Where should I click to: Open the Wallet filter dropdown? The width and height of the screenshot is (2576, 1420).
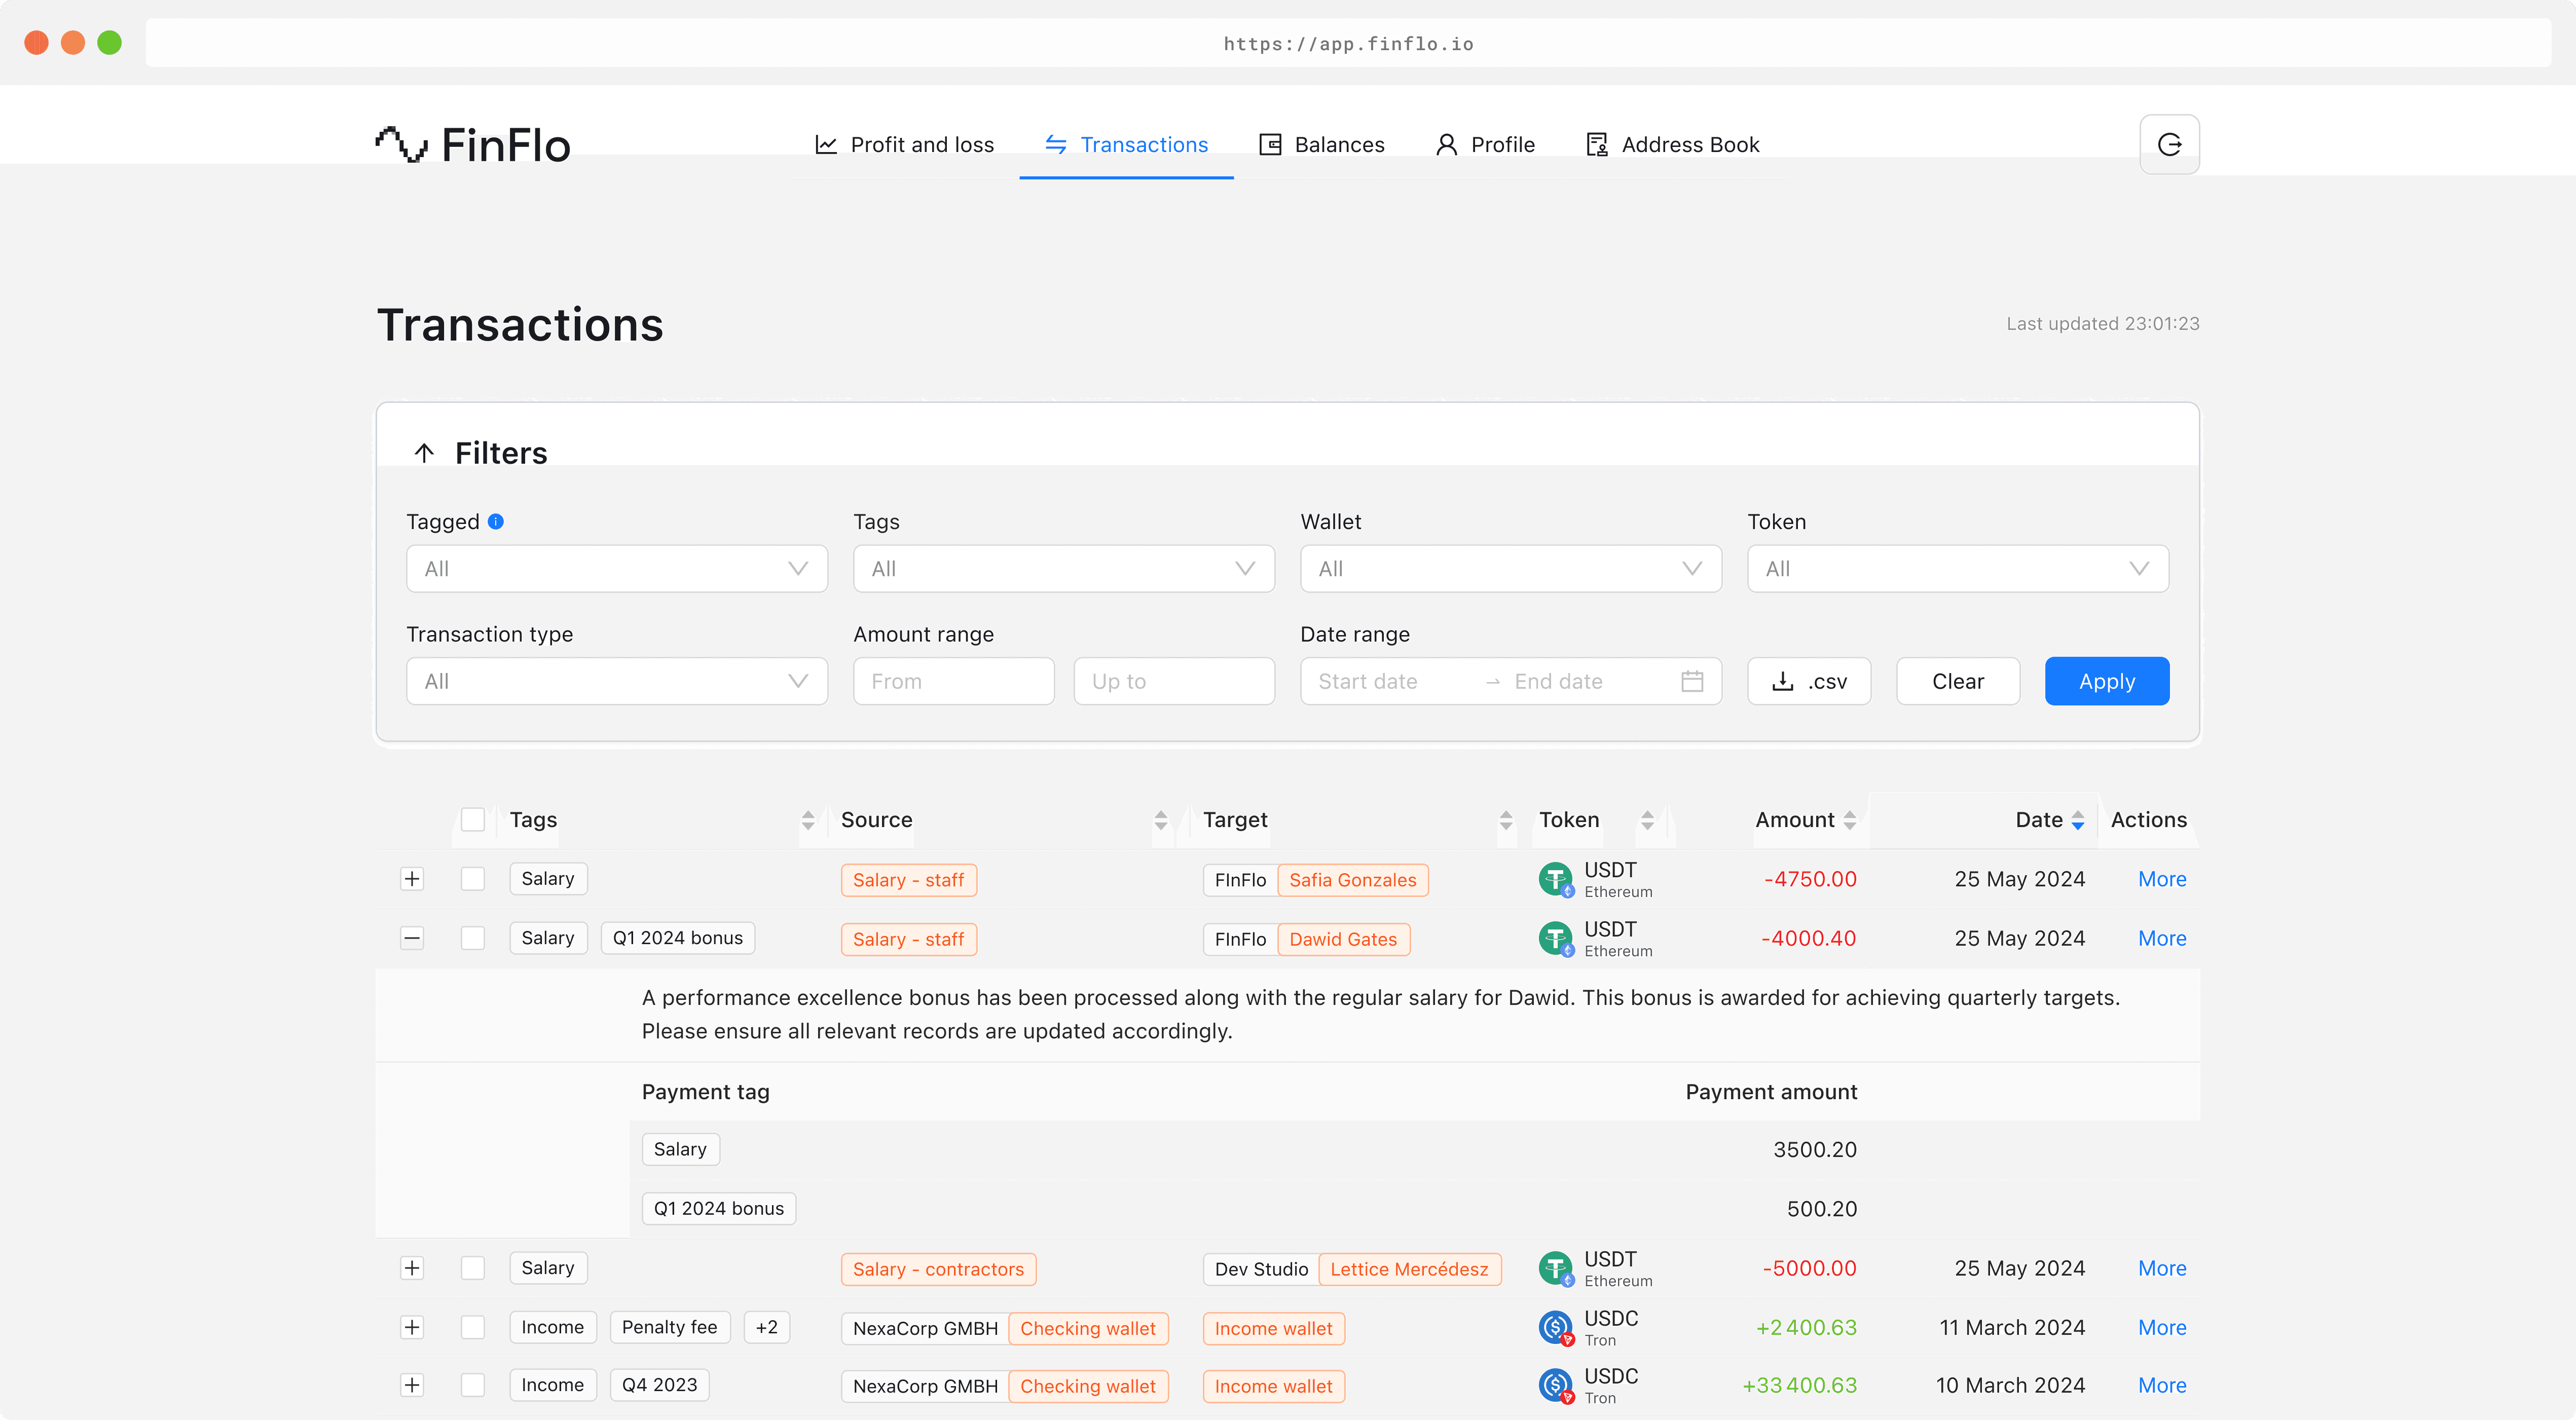(x=1511, y=569)
